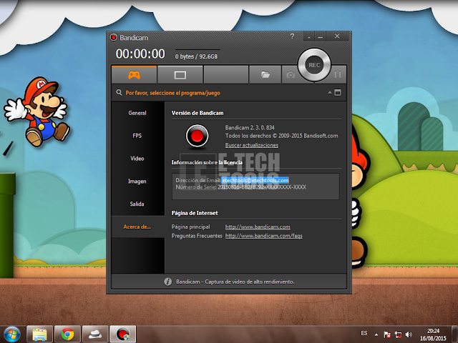Open the General settings section
Viewport: 458px width, 343px height.
tap(137, 113)
